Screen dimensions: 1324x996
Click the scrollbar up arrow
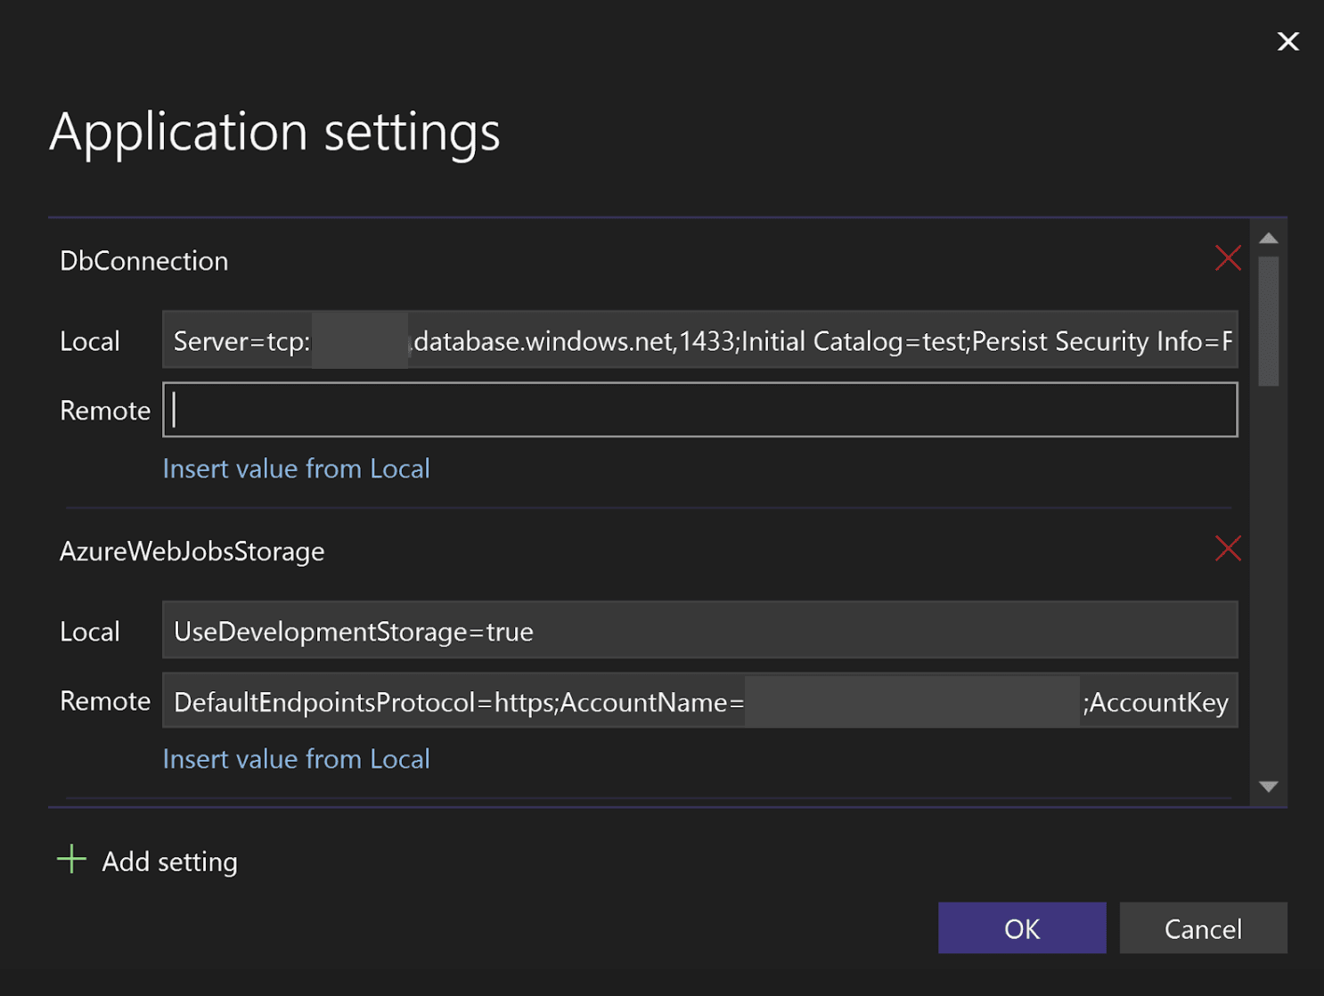[x=1271, y=237]
